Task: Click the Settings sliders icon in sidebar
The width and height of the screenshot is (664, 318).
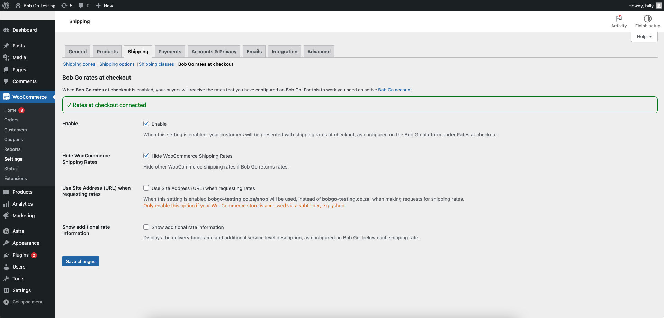Action: pyautogui.click(x=6, y=290)
